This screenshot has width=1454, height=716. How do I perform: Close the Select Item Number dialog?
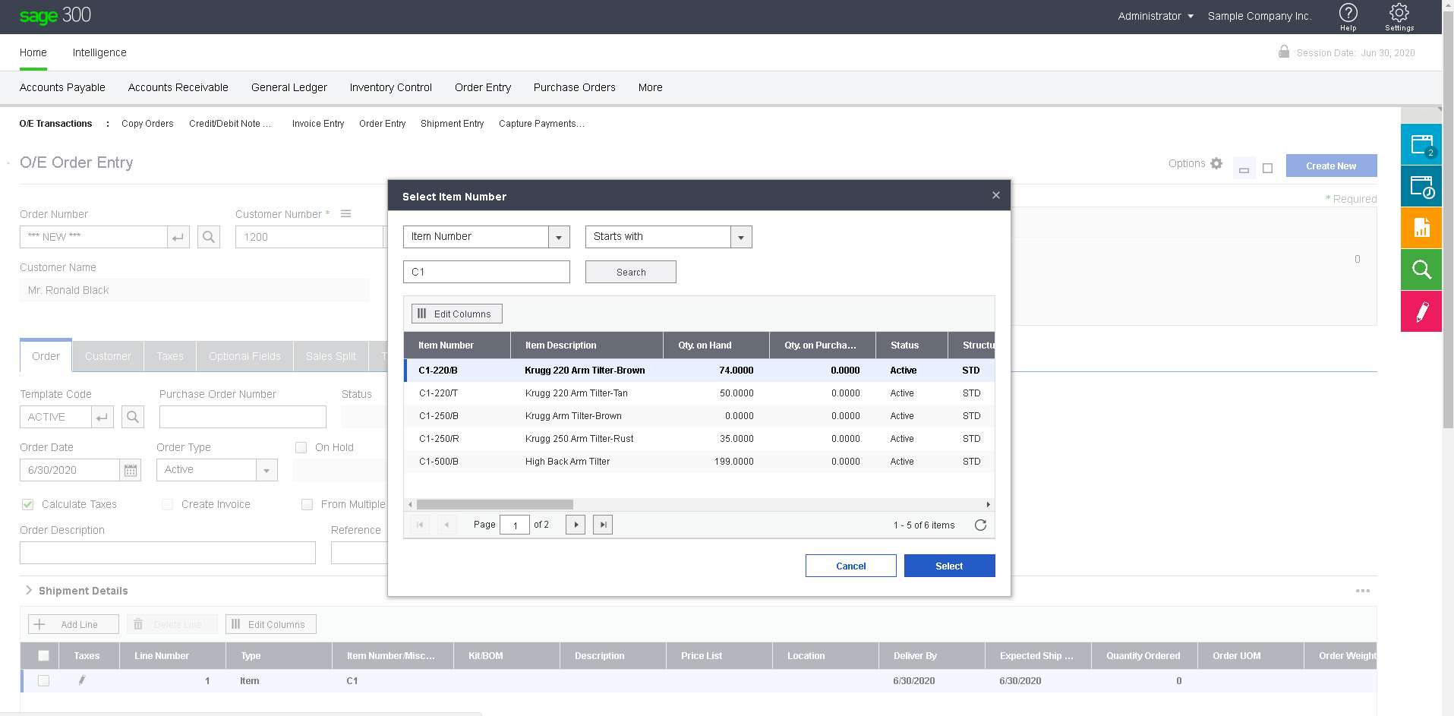[996, 195]
